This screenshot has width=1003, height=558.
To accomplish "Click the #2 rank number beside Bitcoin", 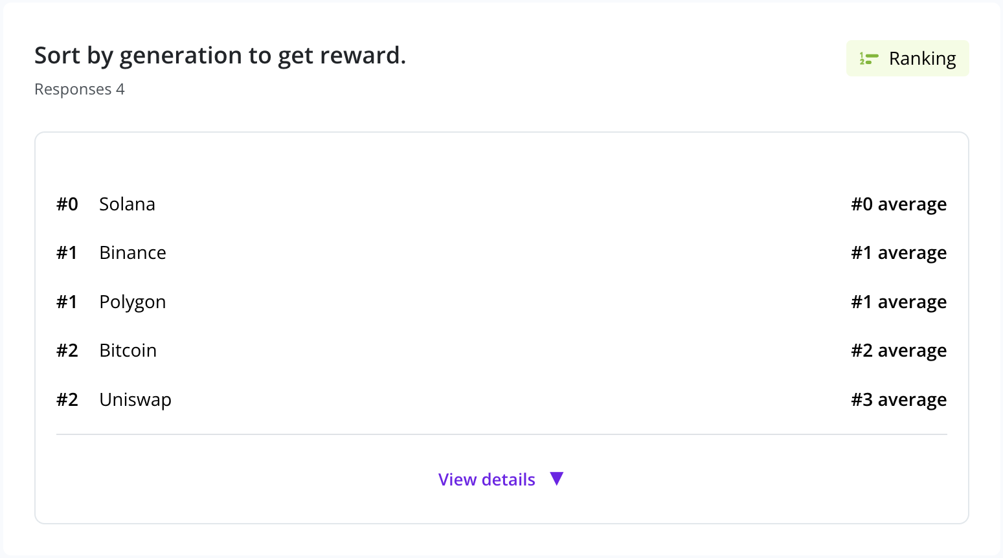I will click(67, 350).
